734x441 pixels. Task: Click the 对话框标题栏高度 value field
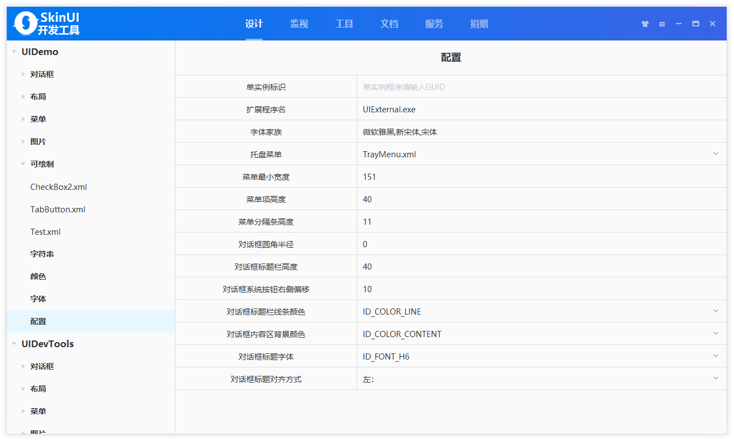click(542, 266)
